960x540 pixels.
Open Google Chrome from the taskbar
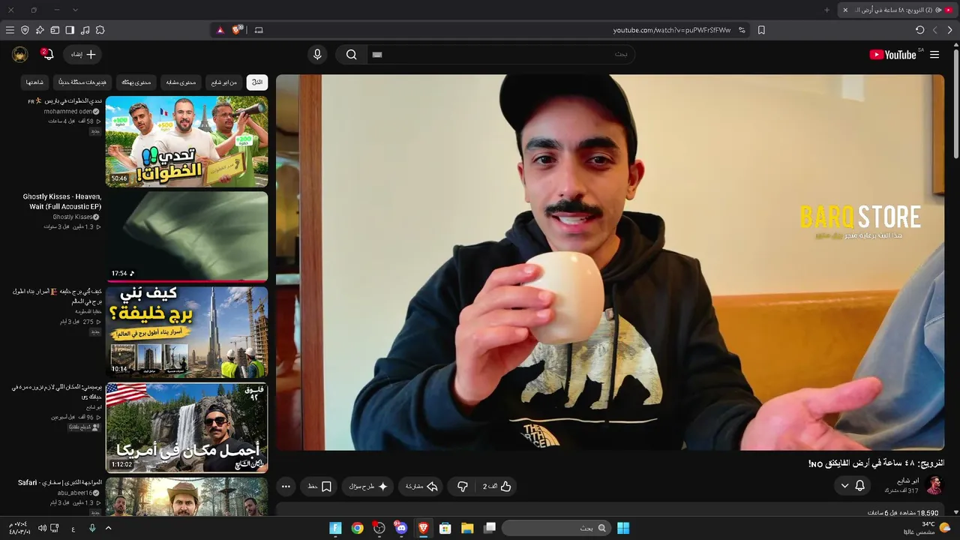(x=358, y=528)
